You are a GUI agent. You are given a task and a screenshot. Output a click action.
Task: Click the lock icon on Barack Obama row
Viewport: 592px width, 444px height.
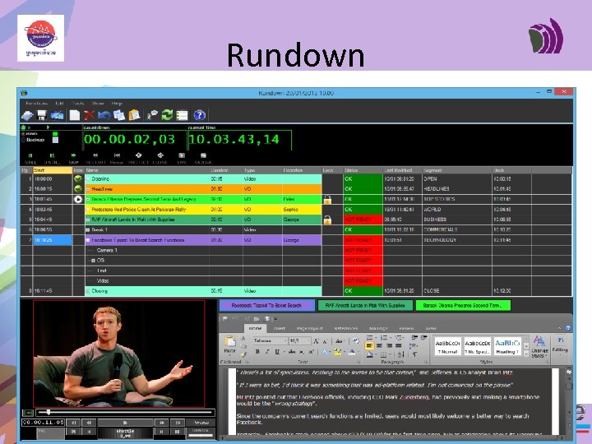click(327, 199)
